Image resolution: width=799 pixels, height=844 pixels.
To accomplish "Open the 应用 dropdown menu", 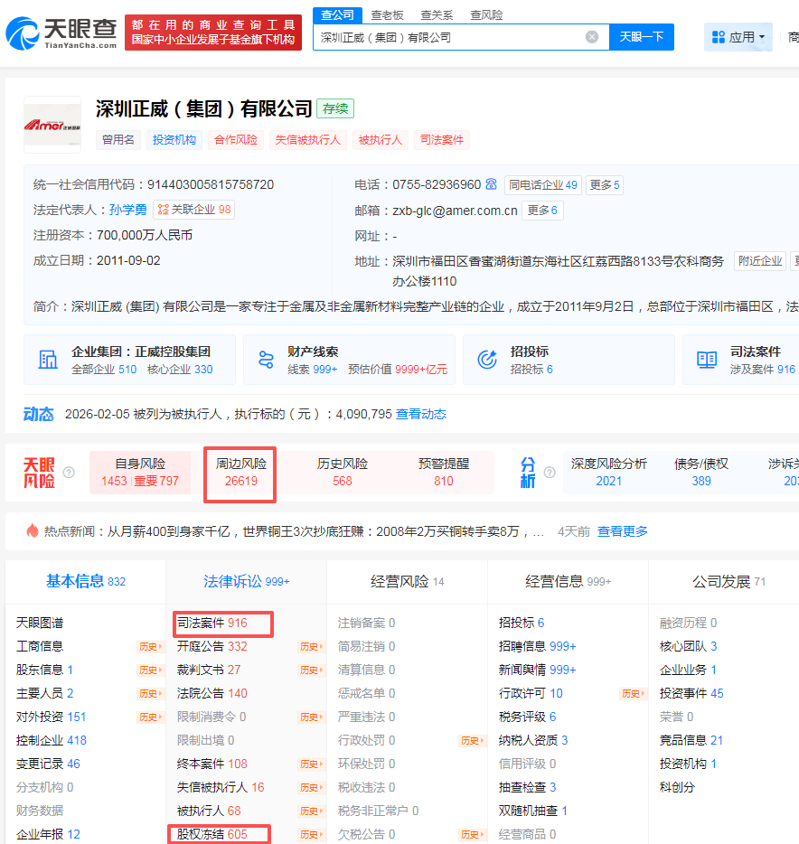I will tap(738, 37).
